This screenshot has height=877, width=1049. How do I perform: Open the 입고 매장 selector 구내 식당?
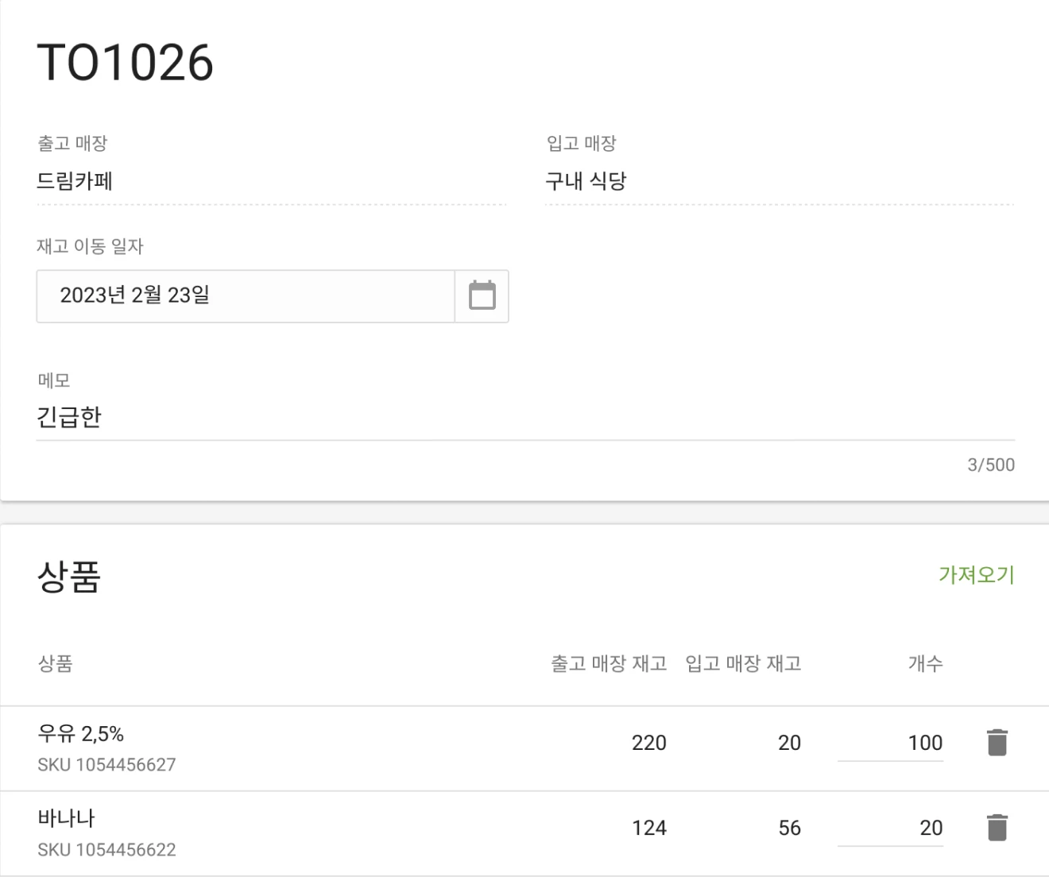tap(779, 182)
